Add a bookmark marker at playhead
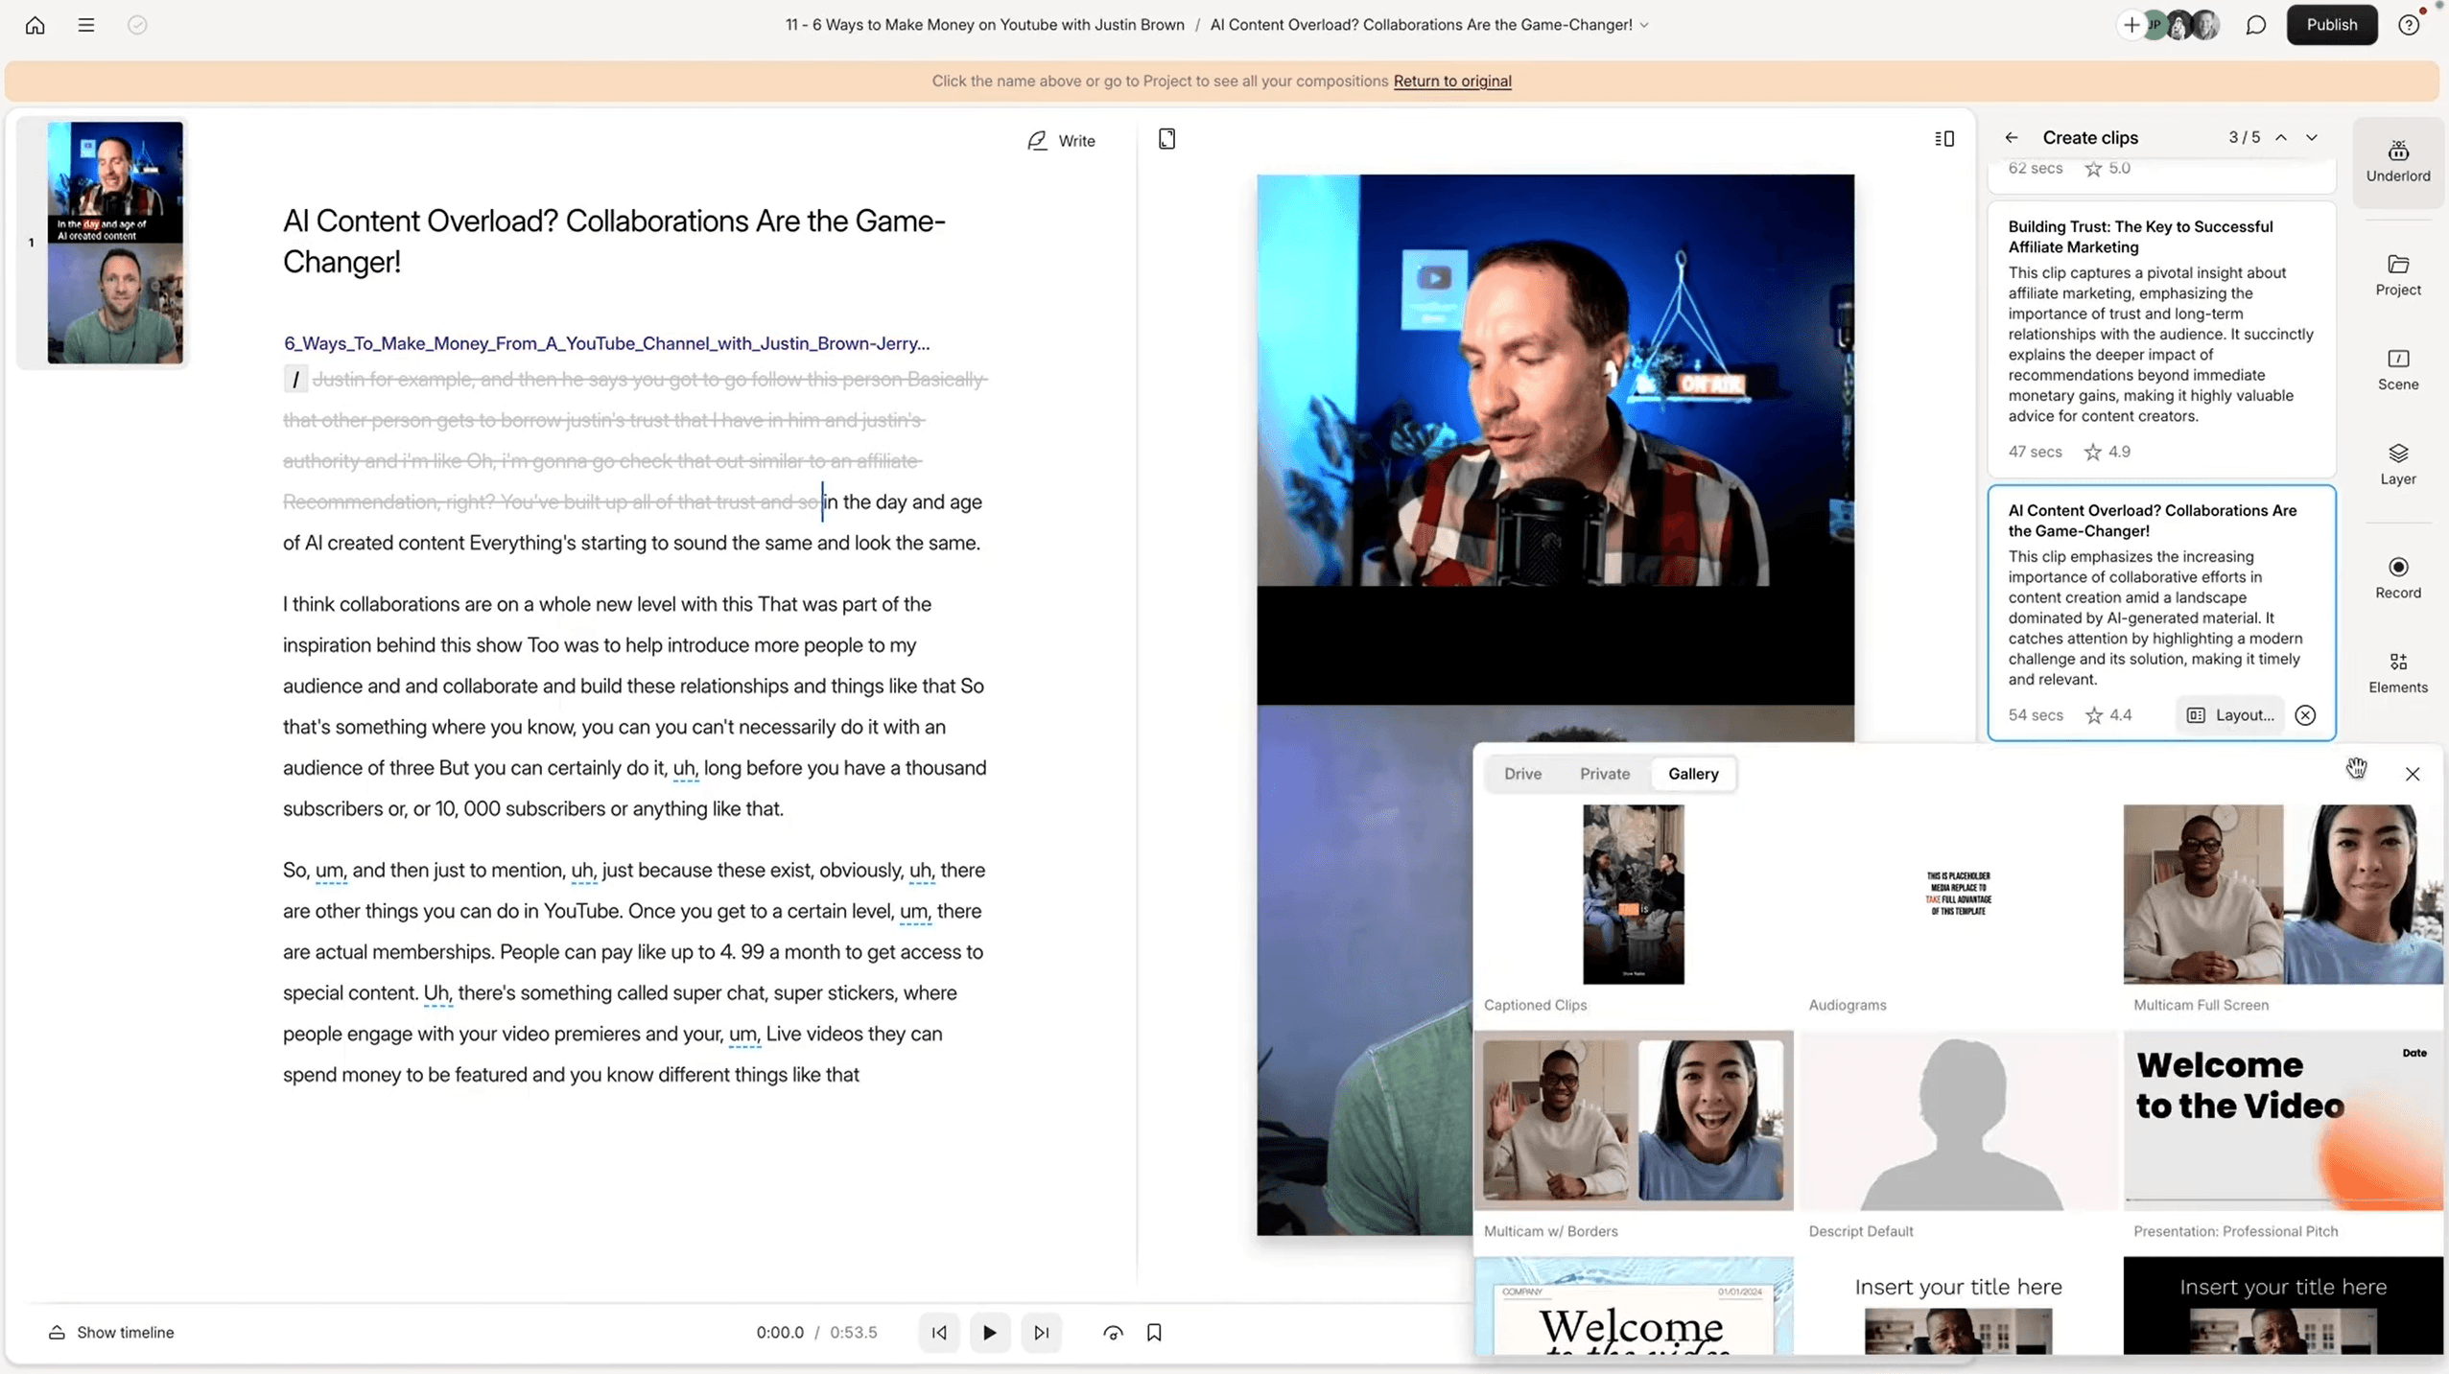Viewport: 2449px width, 1374px height. 1154,1332
